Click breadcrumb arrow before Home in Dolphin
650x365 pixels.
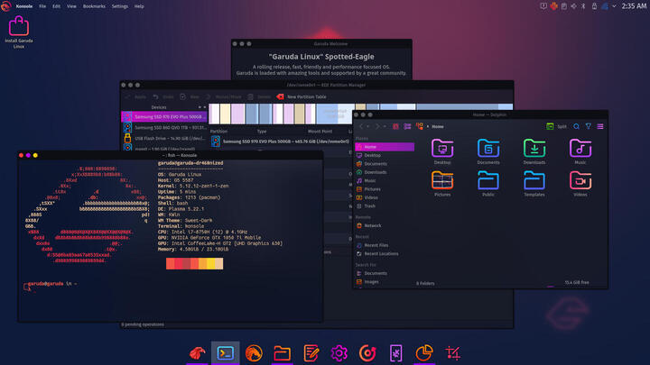click(428, 126)
